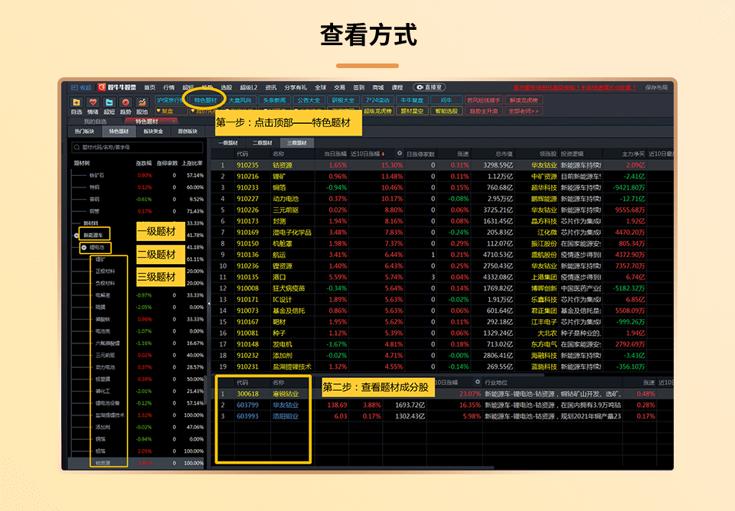Screen dimensions: 735x511
Task: Open 首页 in the menu bar
Action: click(149, 87)
